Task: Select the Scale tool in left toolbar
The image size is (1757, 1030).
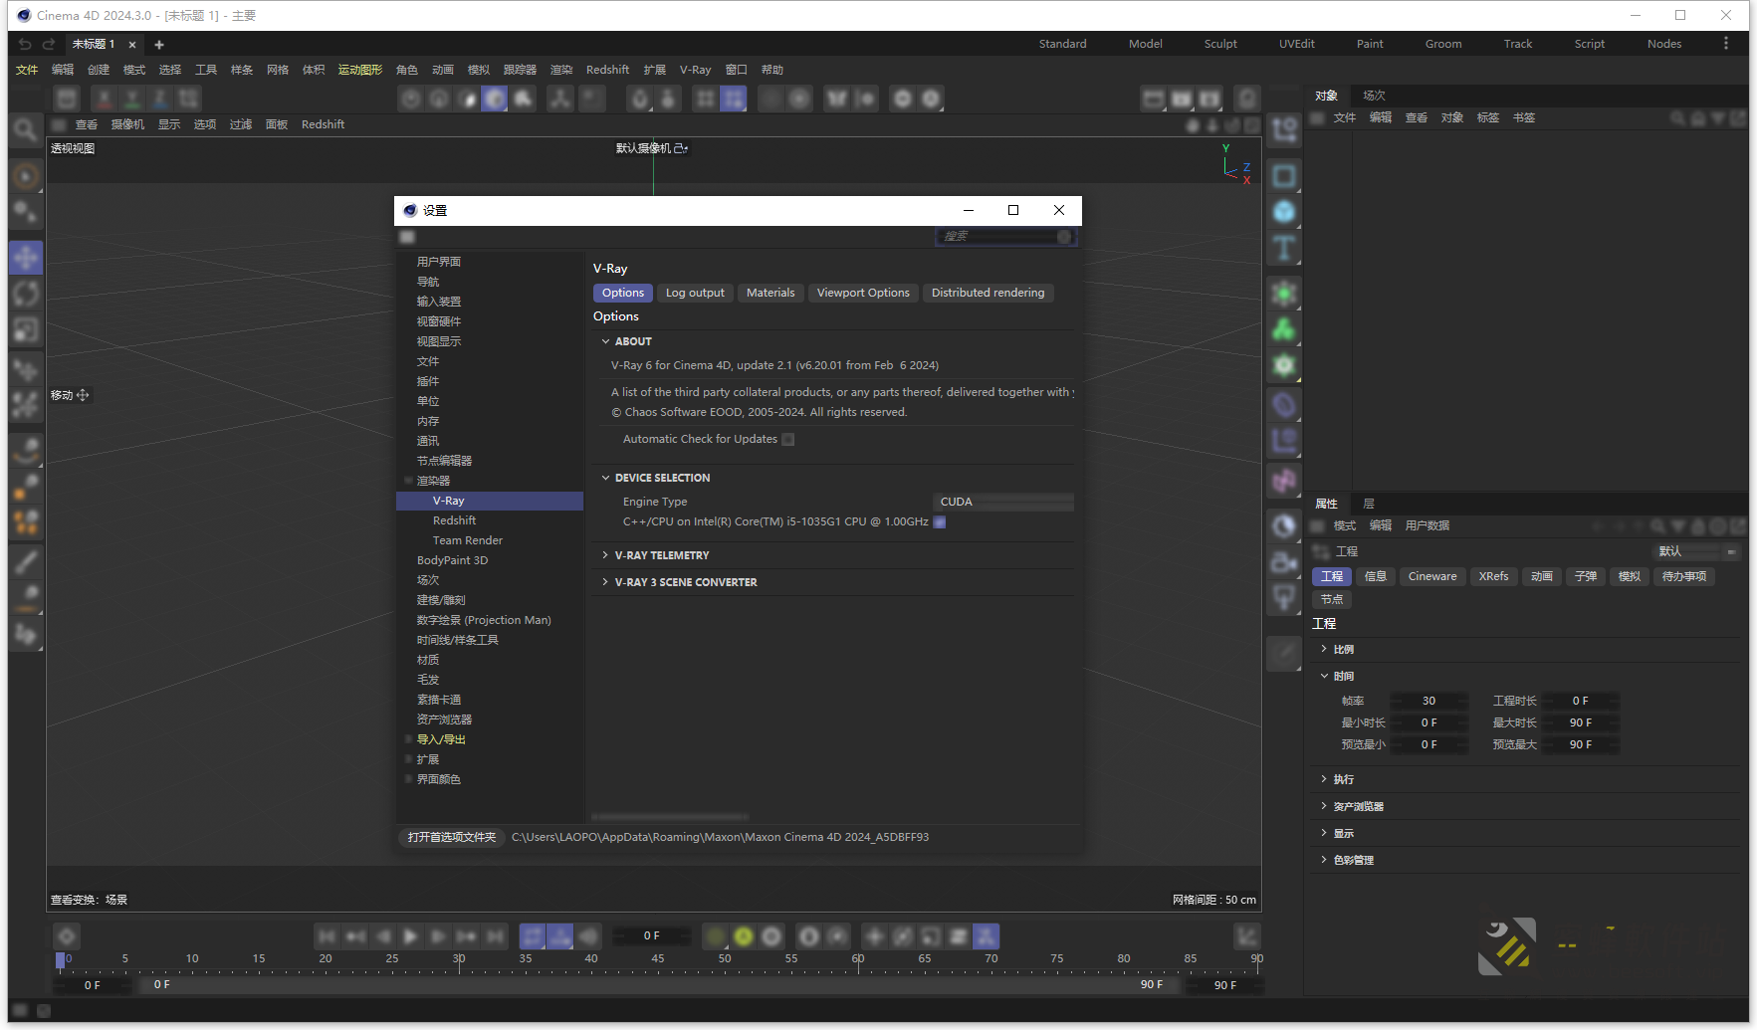Action: 26,329
